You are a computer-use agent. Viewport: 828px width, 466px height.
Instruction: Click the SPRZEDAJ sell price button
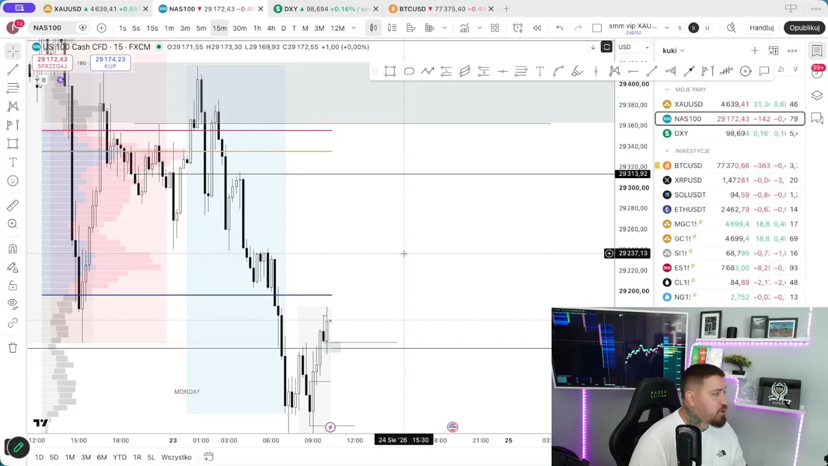[x=52, y=62]
